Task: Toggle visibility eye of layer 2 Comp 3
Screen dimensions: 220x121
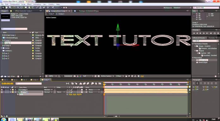Action: point(2,92)
